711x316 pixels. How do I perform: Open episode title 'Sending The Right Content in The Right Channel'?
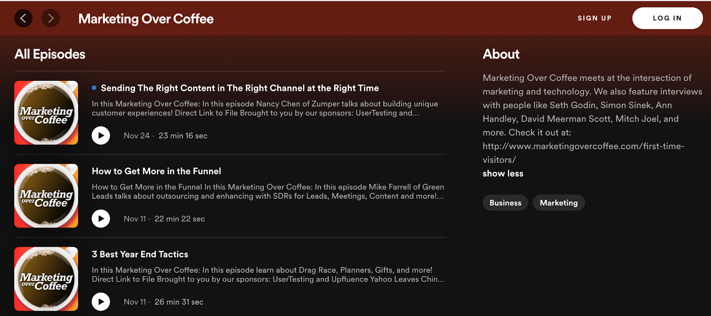(x=240, y=88)
